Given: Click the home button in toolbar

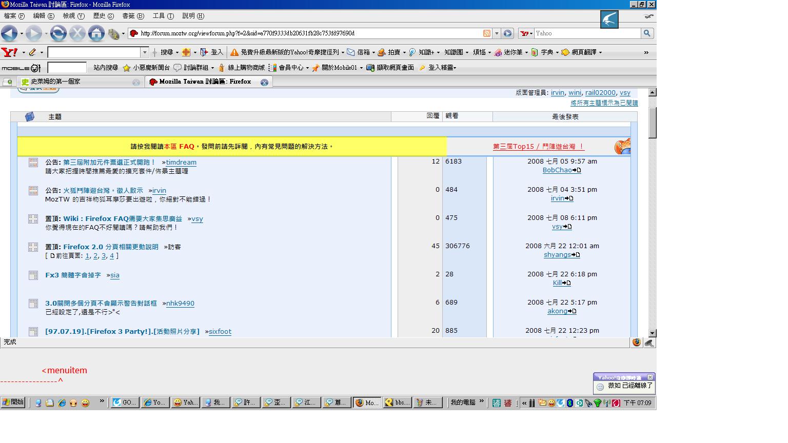Looking at the screenshot, I should 96,34.
